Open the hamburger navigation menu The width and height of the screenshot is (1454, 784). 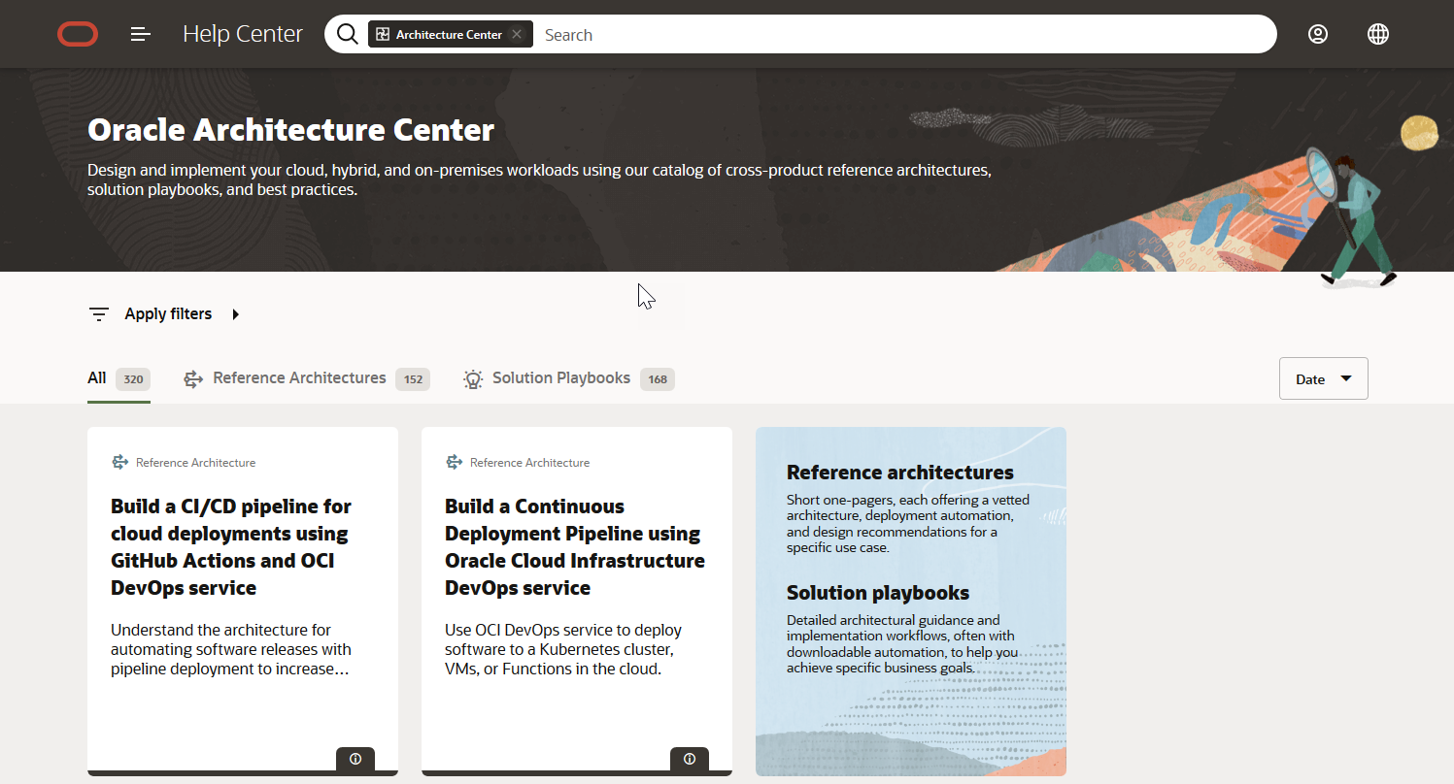pos(140,33)
